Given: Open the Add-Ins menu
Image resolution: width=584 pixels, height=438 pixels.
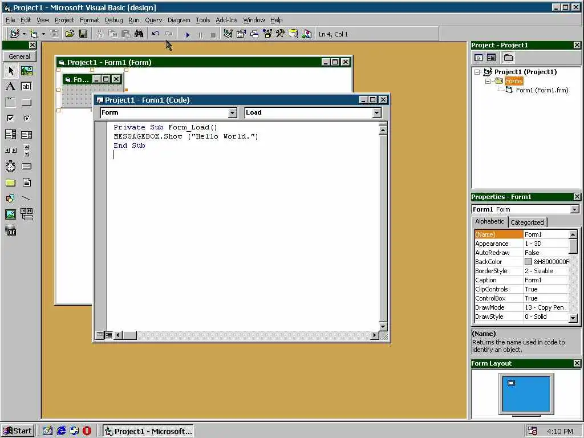Looking at the screenshot, I should pos(226,20).
